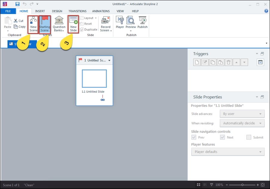This screenshot has width=270, height=189.
Task: Open the Untitled Scene dropdown arrow
Action: [109, 61]
